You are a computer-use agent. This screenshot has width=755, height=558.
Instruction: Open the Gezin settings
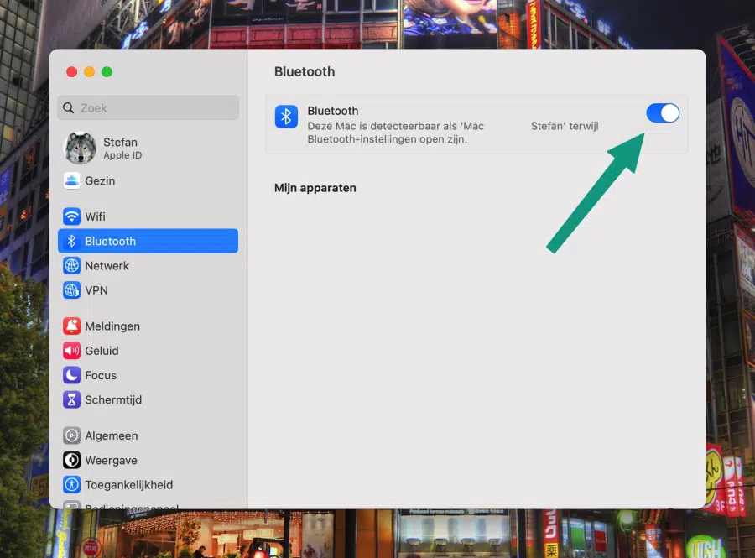click(148, 180)
